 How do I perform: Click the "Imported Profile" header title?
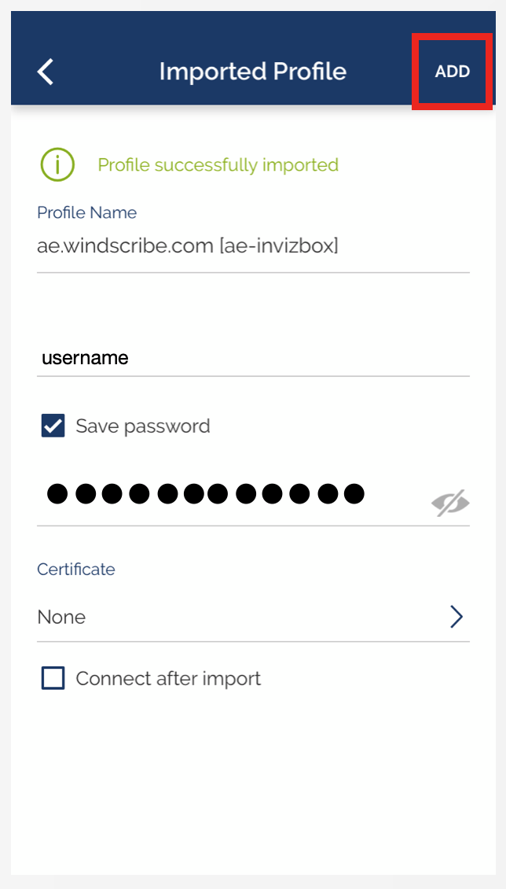pos(252,72)
